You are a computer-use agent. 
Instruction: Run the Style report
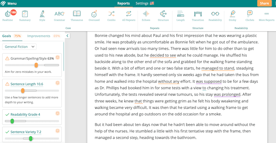pyautogui.click(x=42, y=16)
